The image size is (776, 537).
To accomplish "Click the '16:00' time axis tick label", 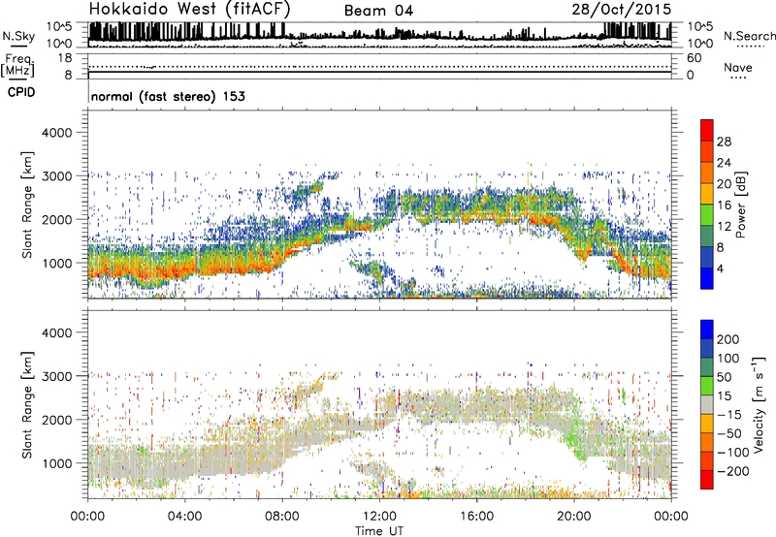I will point(476,517).
